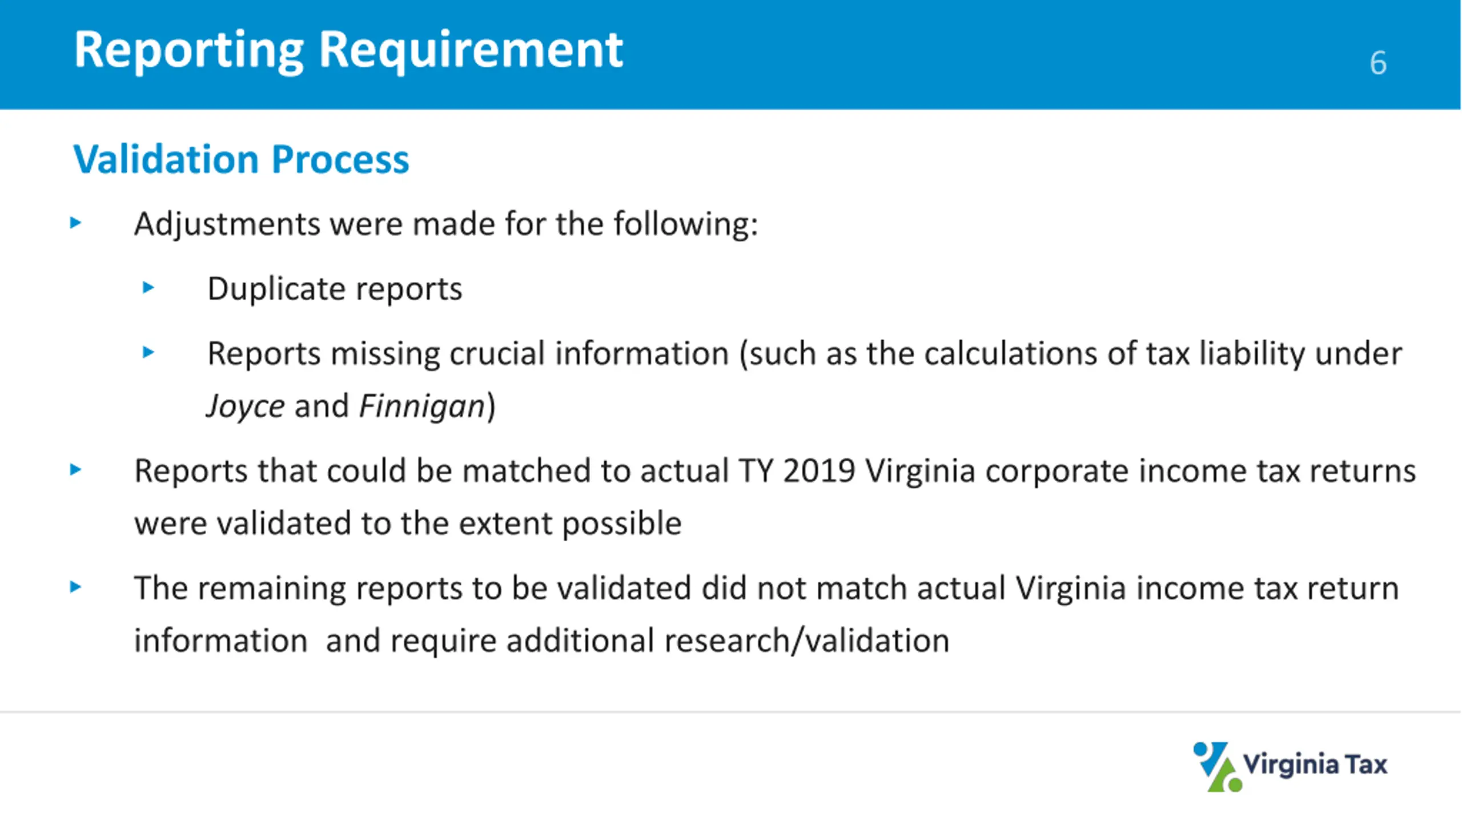
Task: Select the bullet arrow beside "Reports missing crucial"
Action: [148, 352]
